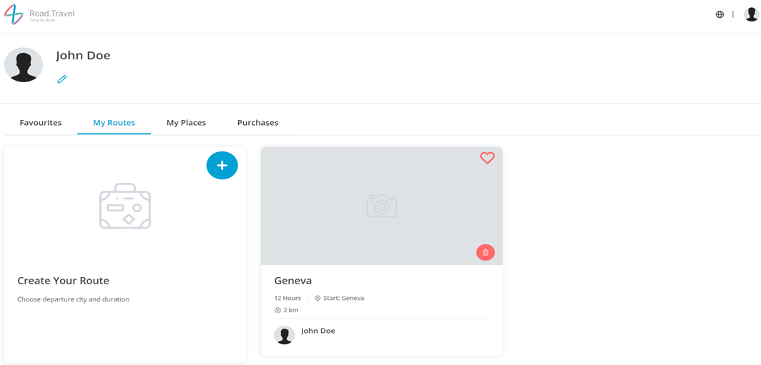Click the location pin icon by Start: Geneva
The image size is (761, 365).
tap(318, 298)
